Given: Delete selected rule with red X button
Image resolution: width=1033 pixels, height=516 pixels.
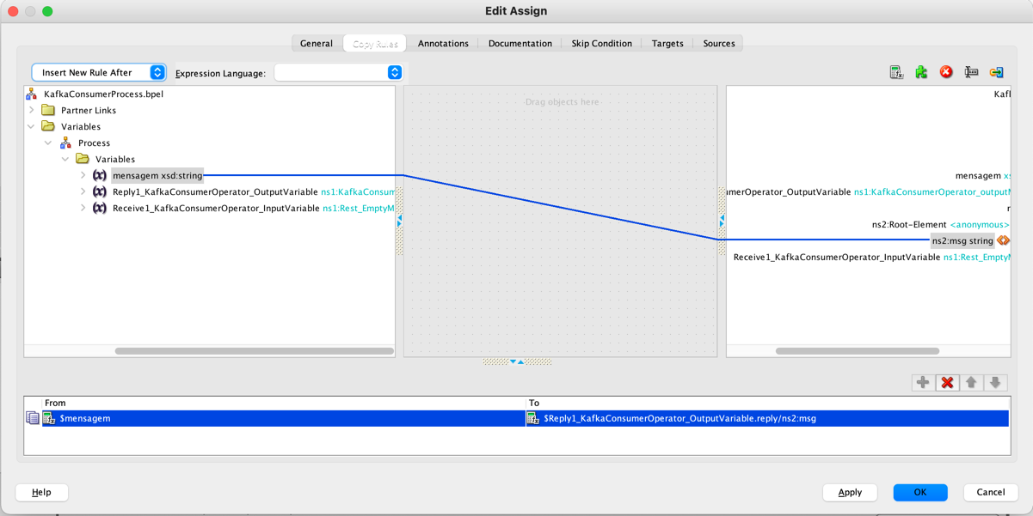Looking at the screenshot, I should click(947, 383).
